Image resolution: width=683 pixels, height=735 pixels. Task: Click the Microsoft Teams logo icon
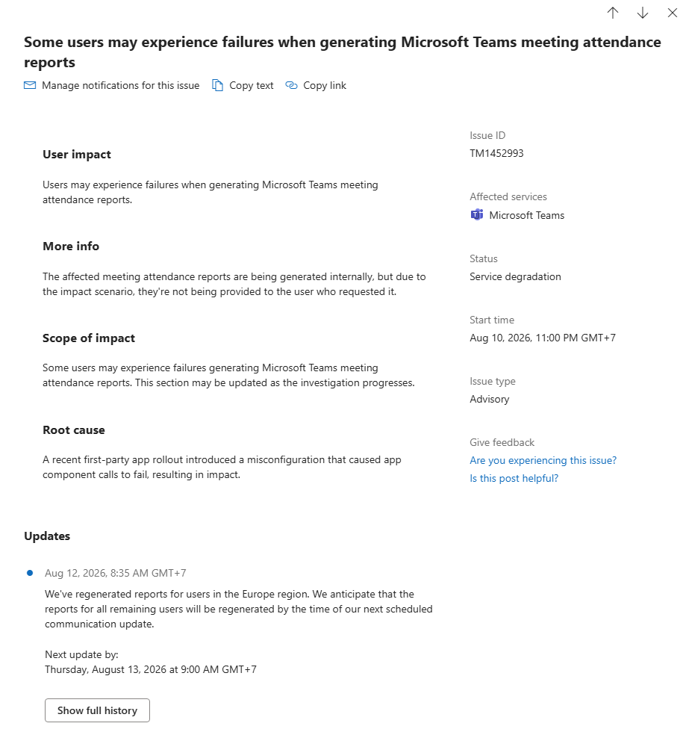[477, 214]
